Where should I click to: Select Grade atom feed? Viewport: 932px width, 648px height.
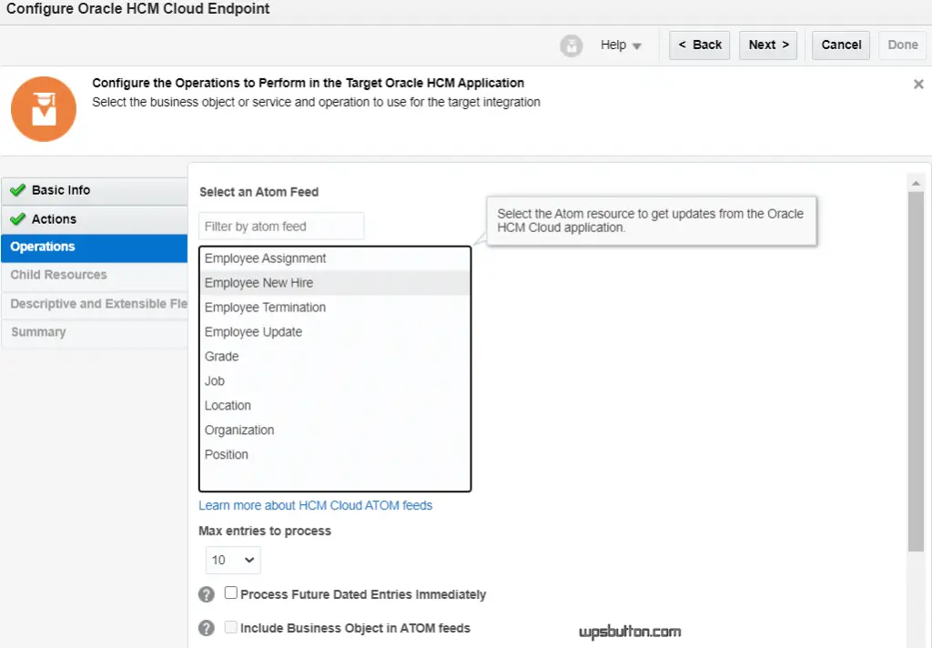335,357
